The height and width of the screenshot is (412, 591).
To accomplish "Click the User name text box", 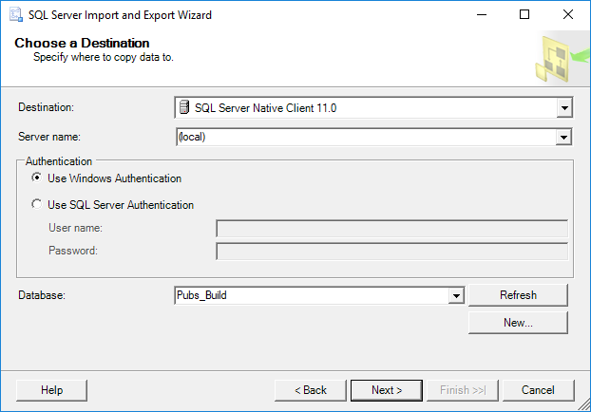I will (391, 228).
